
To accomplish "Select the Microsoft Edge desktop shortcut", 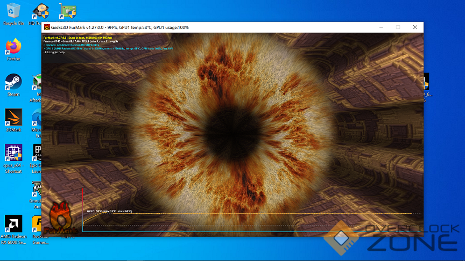I will coord(37,124).
